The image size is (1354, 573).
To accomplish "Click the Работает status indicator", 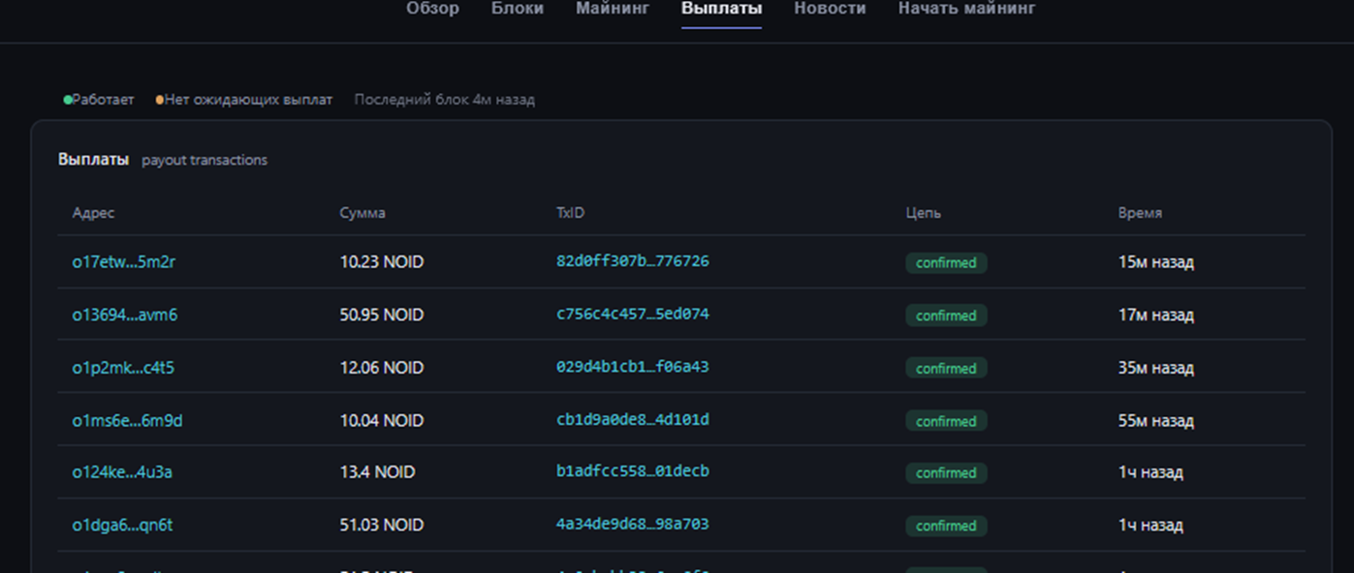I will point(99,100).
